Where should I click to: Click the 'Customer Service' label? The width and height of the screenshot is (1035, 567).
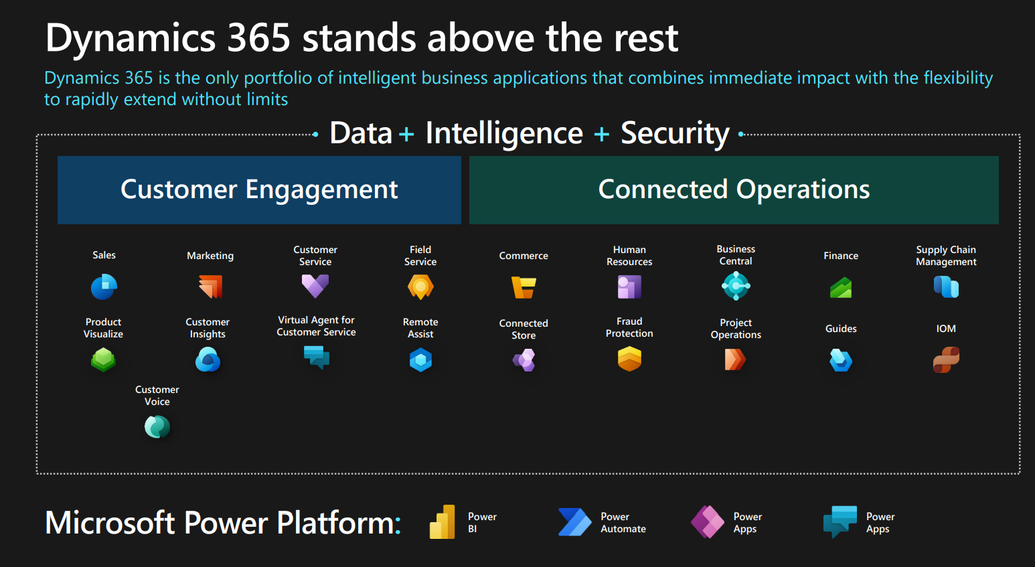coord(315,256)
